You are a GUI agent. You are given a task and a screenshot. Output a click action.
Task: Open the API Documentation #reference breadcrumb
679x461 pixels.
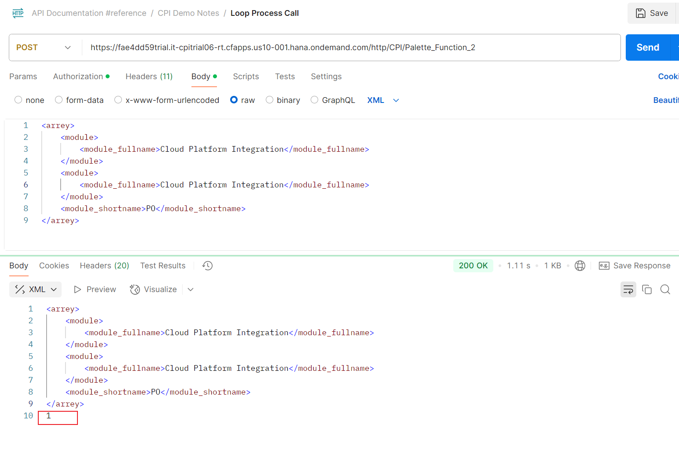pos(89,13)
